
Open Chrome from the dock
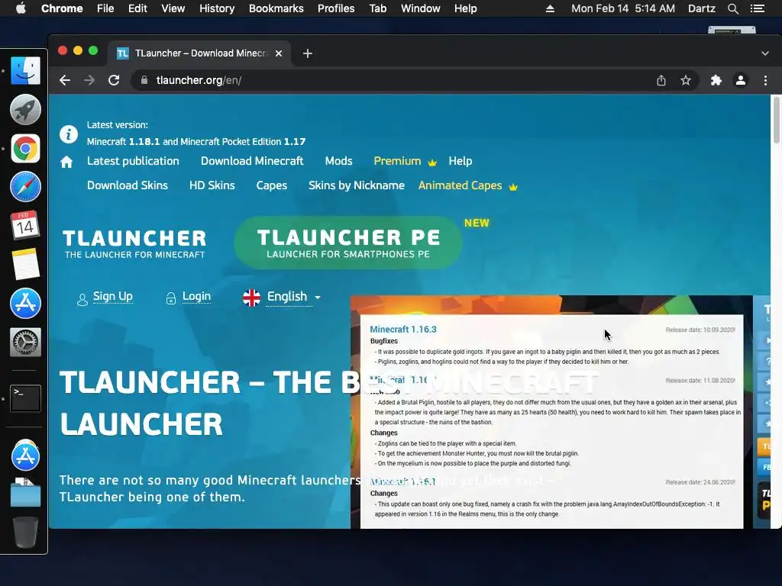(25, 149)
